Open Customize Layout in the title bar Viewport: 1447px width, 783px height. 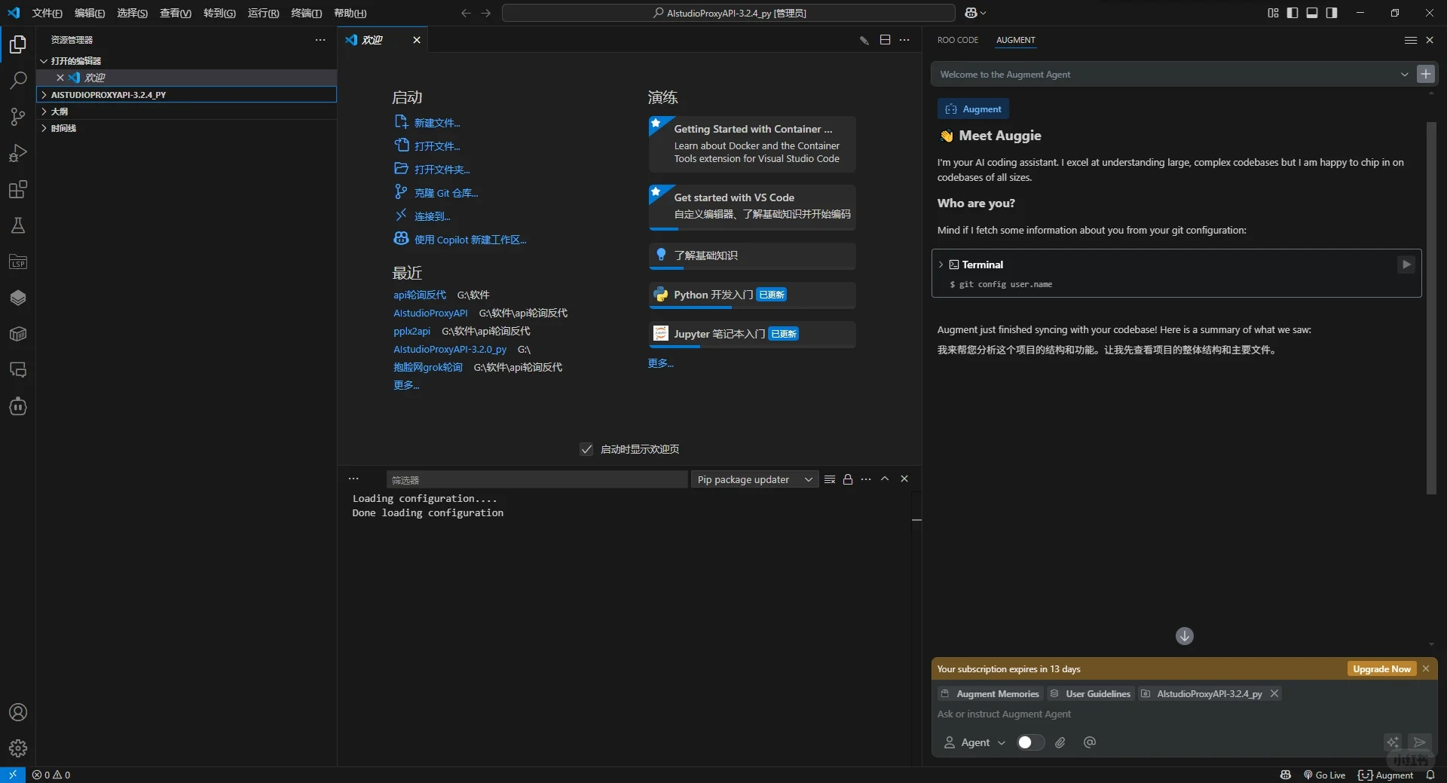[1273, 13]
